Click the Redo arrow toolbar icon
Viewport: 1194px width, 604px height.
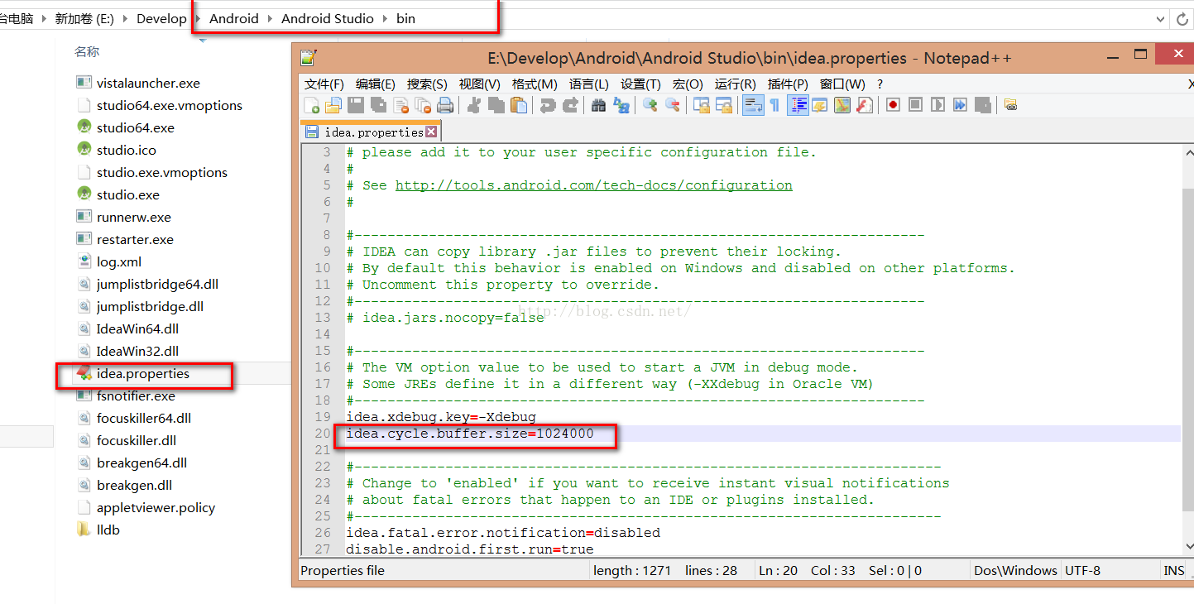[x=570, y=105]
